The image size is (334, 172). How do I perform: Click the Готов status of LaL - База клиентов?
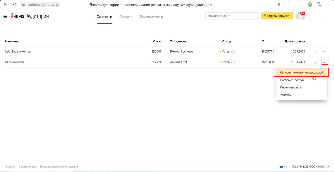(x=226, y=51)
